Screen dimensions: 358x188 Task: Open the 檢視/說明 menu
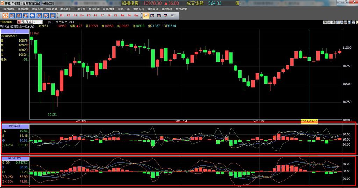(181, 9)
